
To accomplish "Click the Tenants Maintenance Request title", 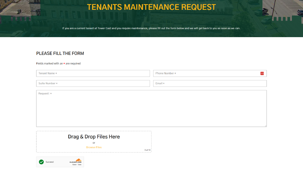I will pyautogui.click(x=151, y=7).
